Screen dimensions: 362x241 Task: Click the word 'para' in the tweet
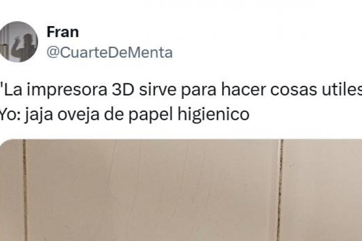(x=199, y=90)
